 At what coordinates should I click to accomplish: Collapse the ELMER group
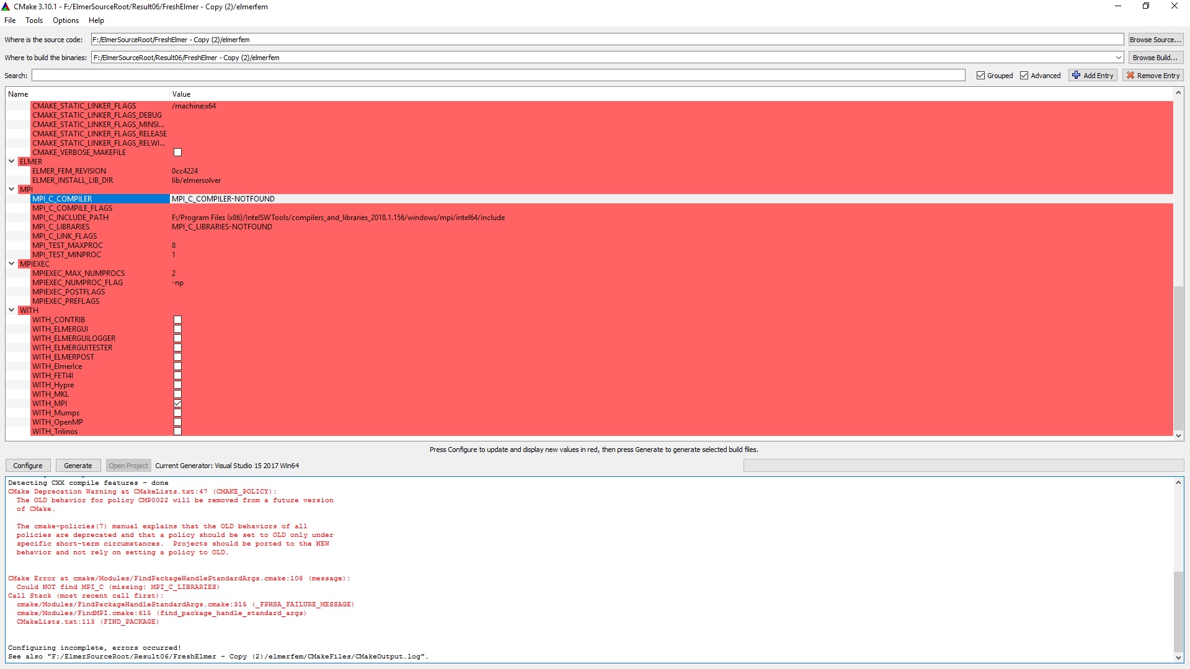[x=11, y=161]
